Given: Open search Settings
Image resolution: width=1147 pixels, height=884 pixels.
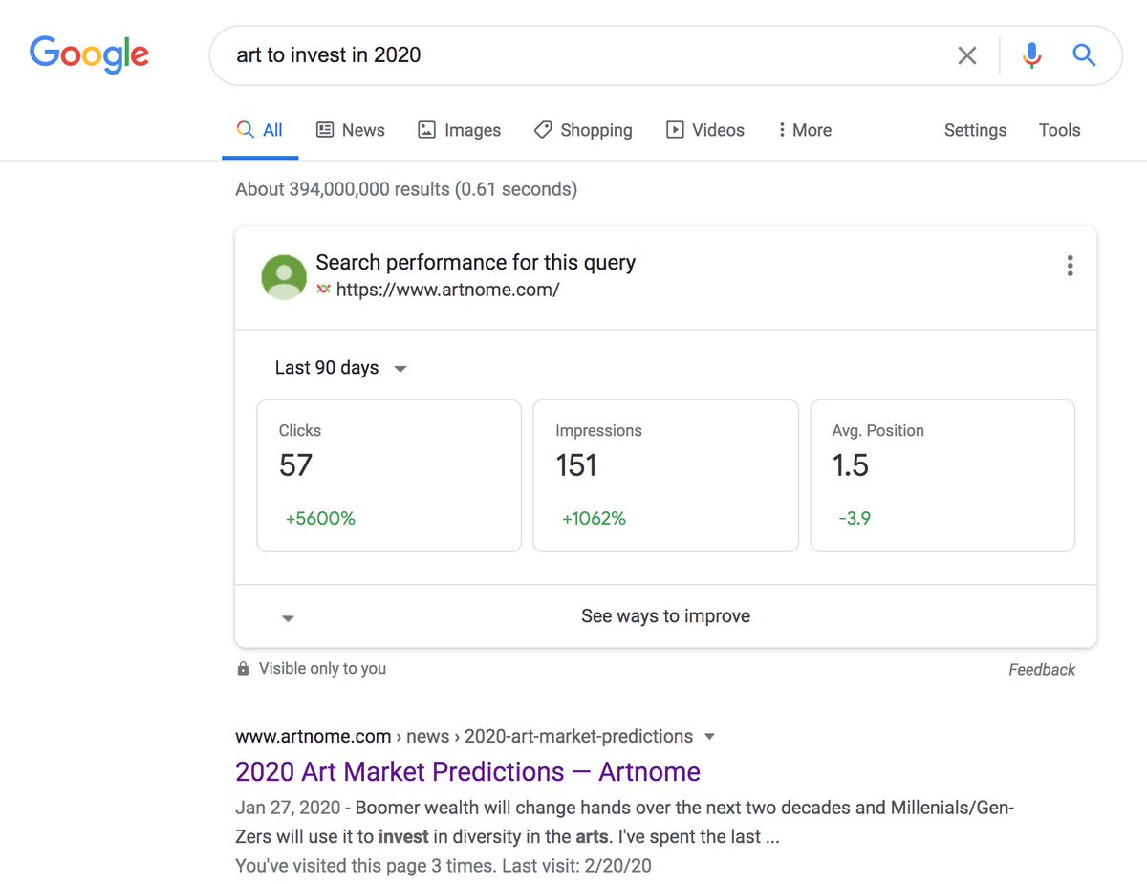Looking at the screenshot, I should 975,130.
